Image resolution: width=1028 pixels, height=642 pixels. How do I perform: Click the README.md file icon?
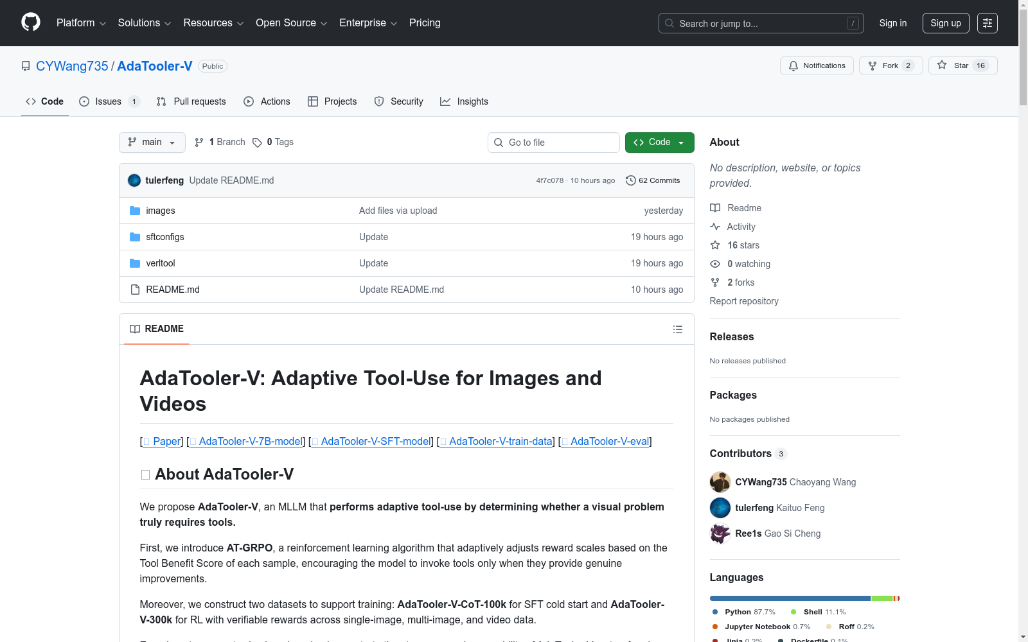coord(135,290)
